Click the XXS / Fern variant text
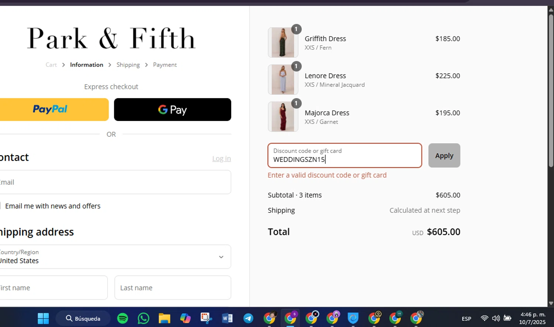 [318, 48]
